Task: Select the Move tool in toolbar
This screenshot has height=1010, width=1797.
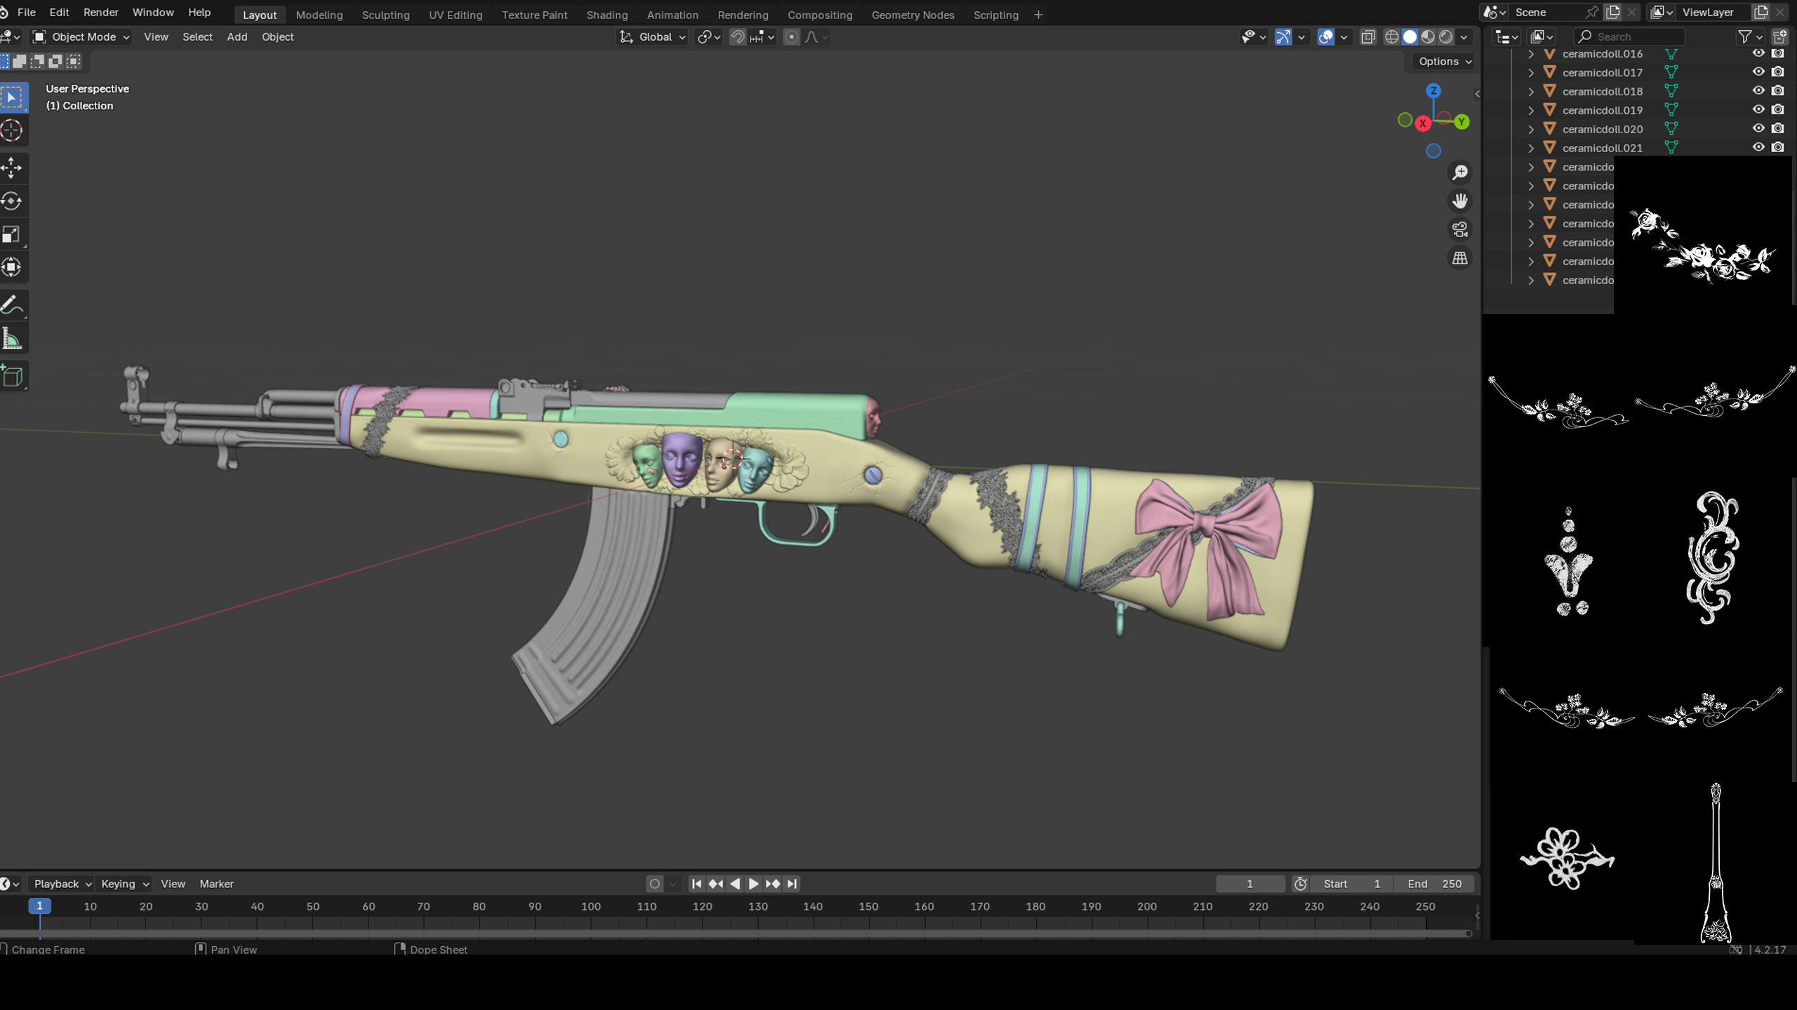Action: coord(12,167)
